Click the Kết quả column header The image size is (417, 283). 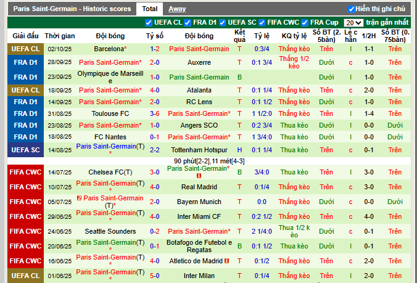tap(239, 36)
